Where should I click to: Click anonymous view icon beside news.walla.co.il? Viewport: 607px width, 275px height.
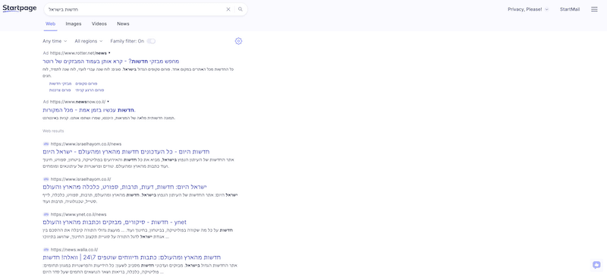click(46, 250)
